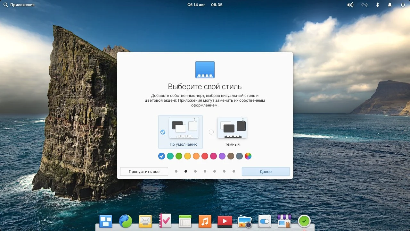The height and width of the screenshot is (231, 410).
Task: Open the Multitasking view icon
Action: click(105, 221)
